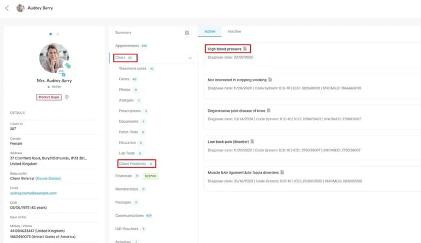The image size is (421, 243).
Task: Click the document icon by Not interested in stopping smoking
Action: click(270, 79)
